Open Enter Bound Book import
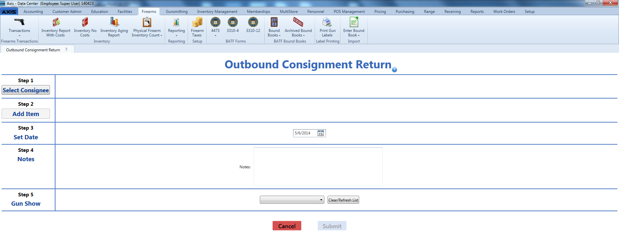 354,27
